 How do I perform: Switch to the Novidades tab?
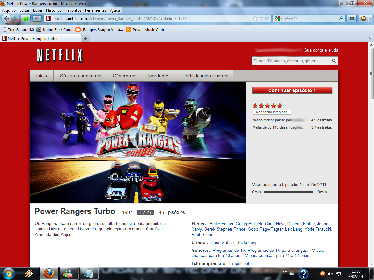click(x=158, y=76)
